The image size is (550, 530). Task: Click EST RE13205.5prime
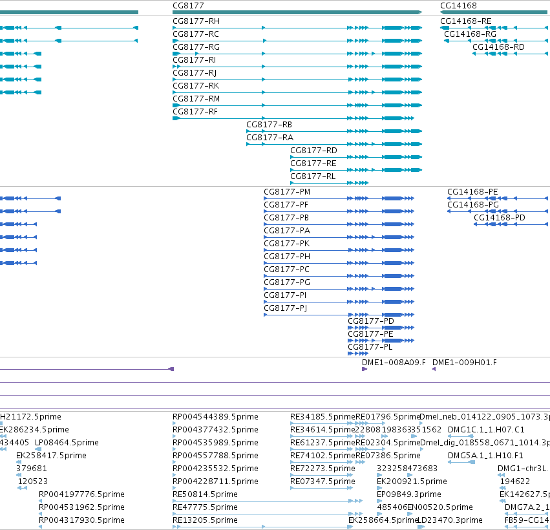pos(205,520)
